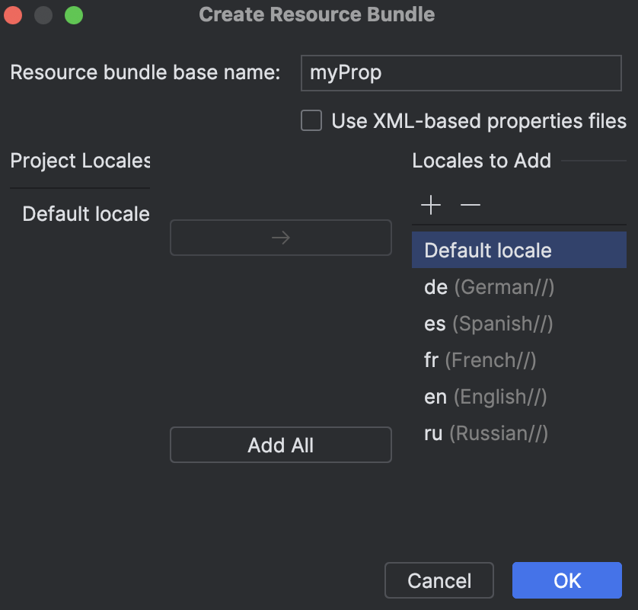The height and width of the screenshot is (610, 638).
Task: Click the resource bundle base name field
Action: point(461,72)
